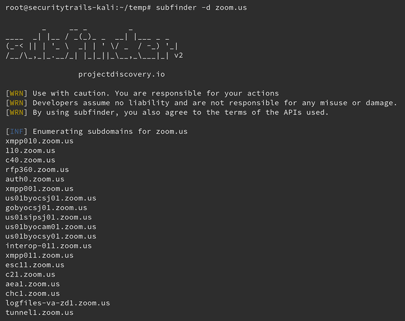The image size is (405, 321).
Task: Click the us01sipsj01.zoom.us line
Action: (49, 217)
